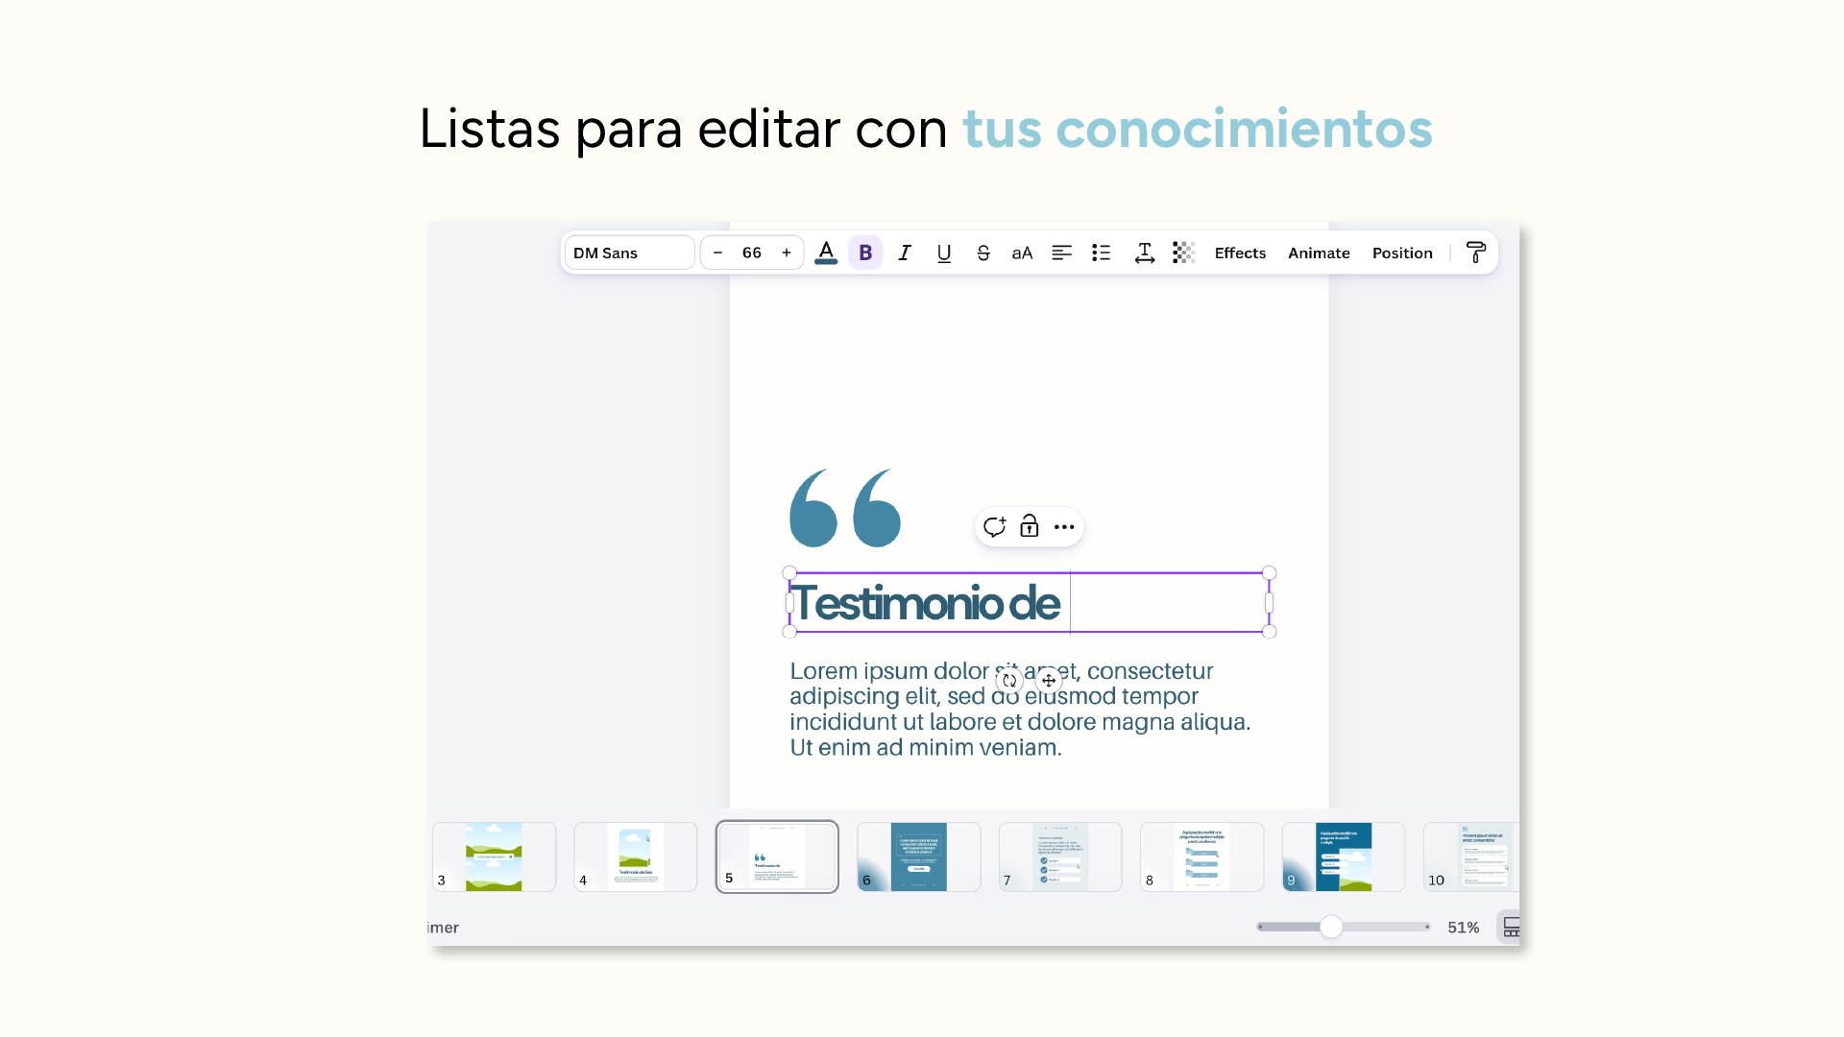The width and height of the screenshot is (1844, 1037).
Task: Select page 4 thumbnail
Action: tap(635, 856)
